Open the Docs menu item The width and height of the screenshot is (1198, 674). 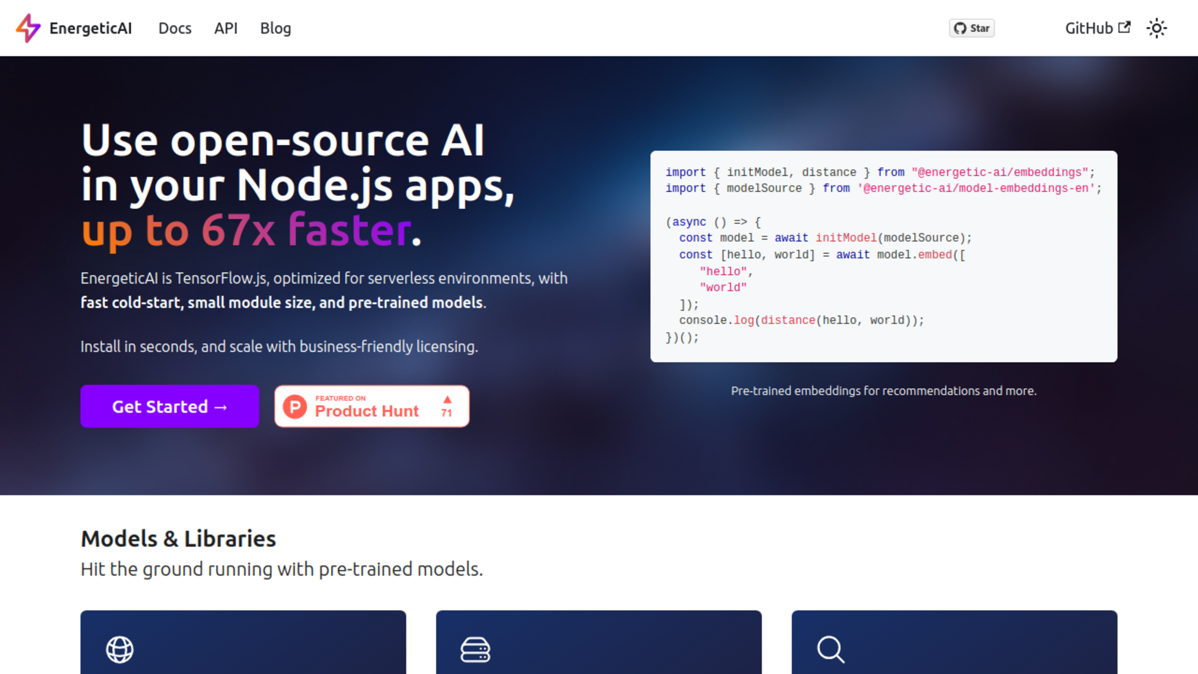tap(175, 28)
